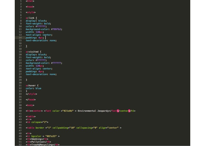Click the #ffffff background-color value on line 23

(x=56, y=63)
